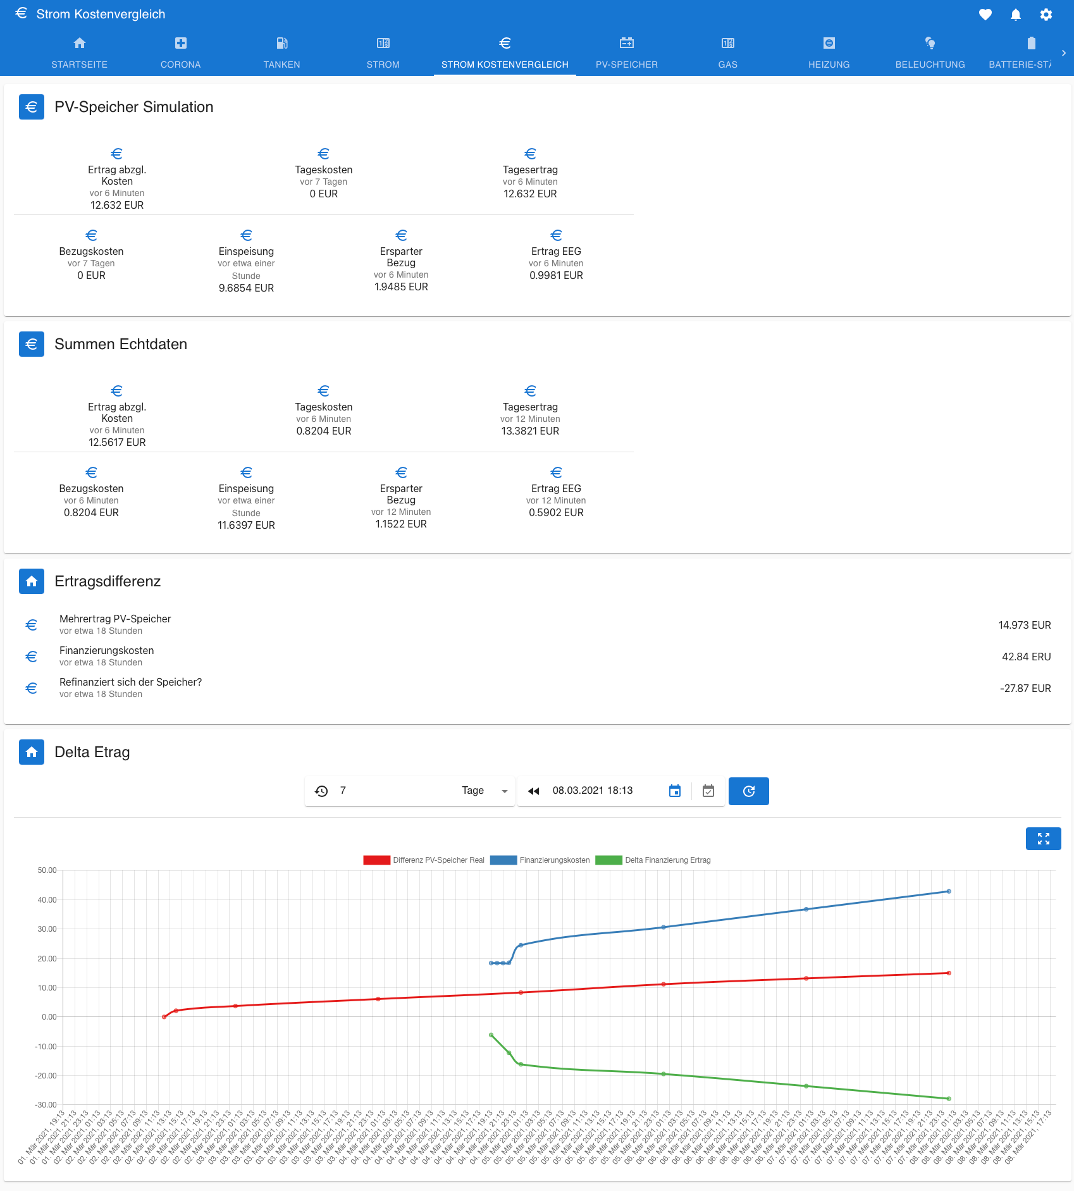This screenshot has height=1191, width=1074.
Task: Switch to the Beleuchtung tab
Action: (x=930, y=52)
